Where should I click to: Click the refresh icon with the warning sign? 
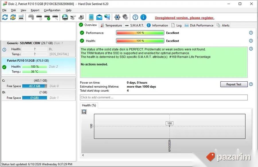click(13, 17)
